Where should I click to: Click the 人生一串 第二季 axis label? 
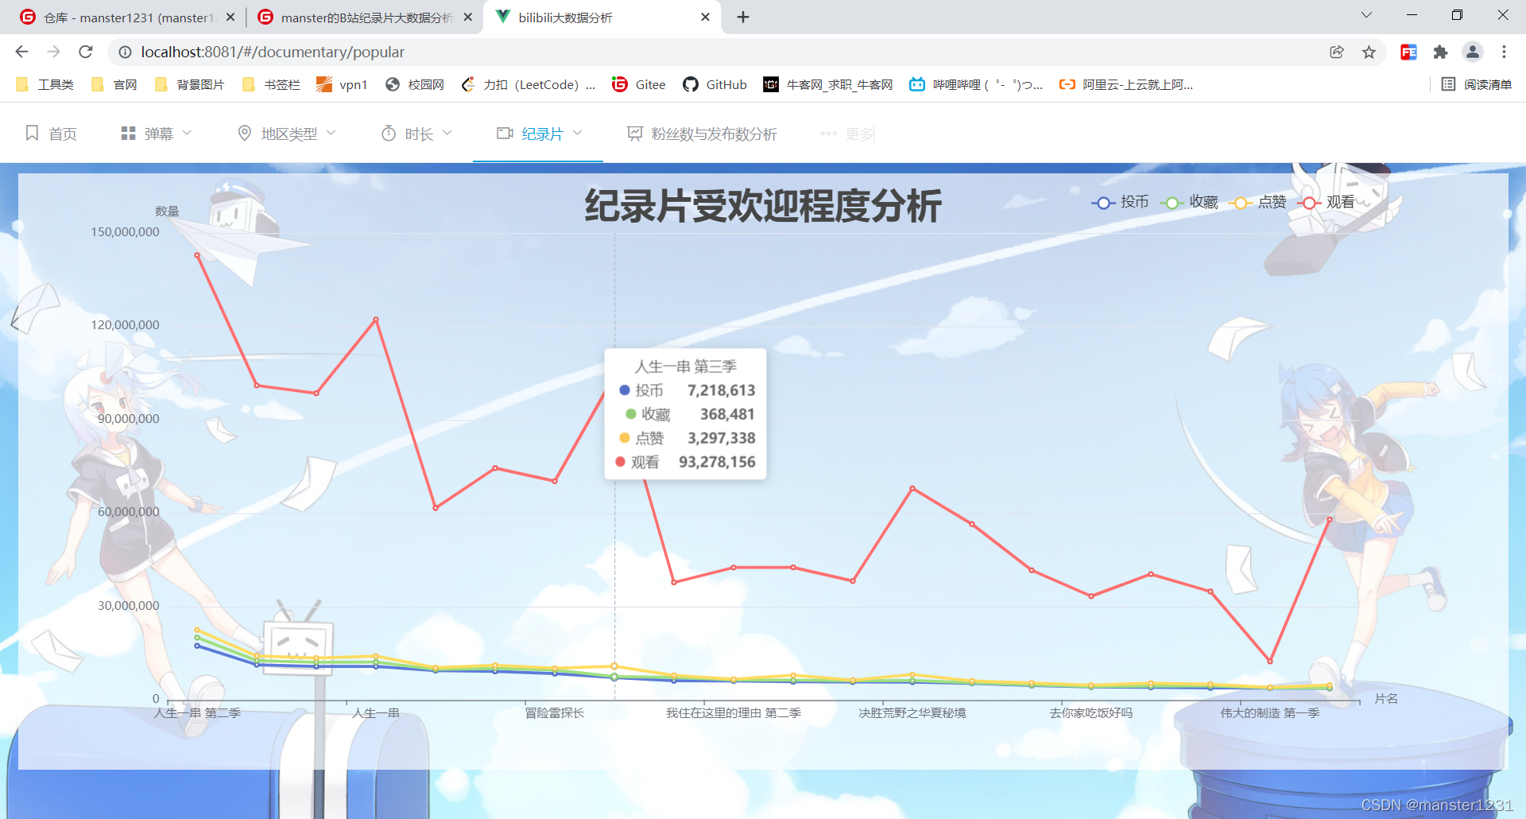tap(197, 713)
